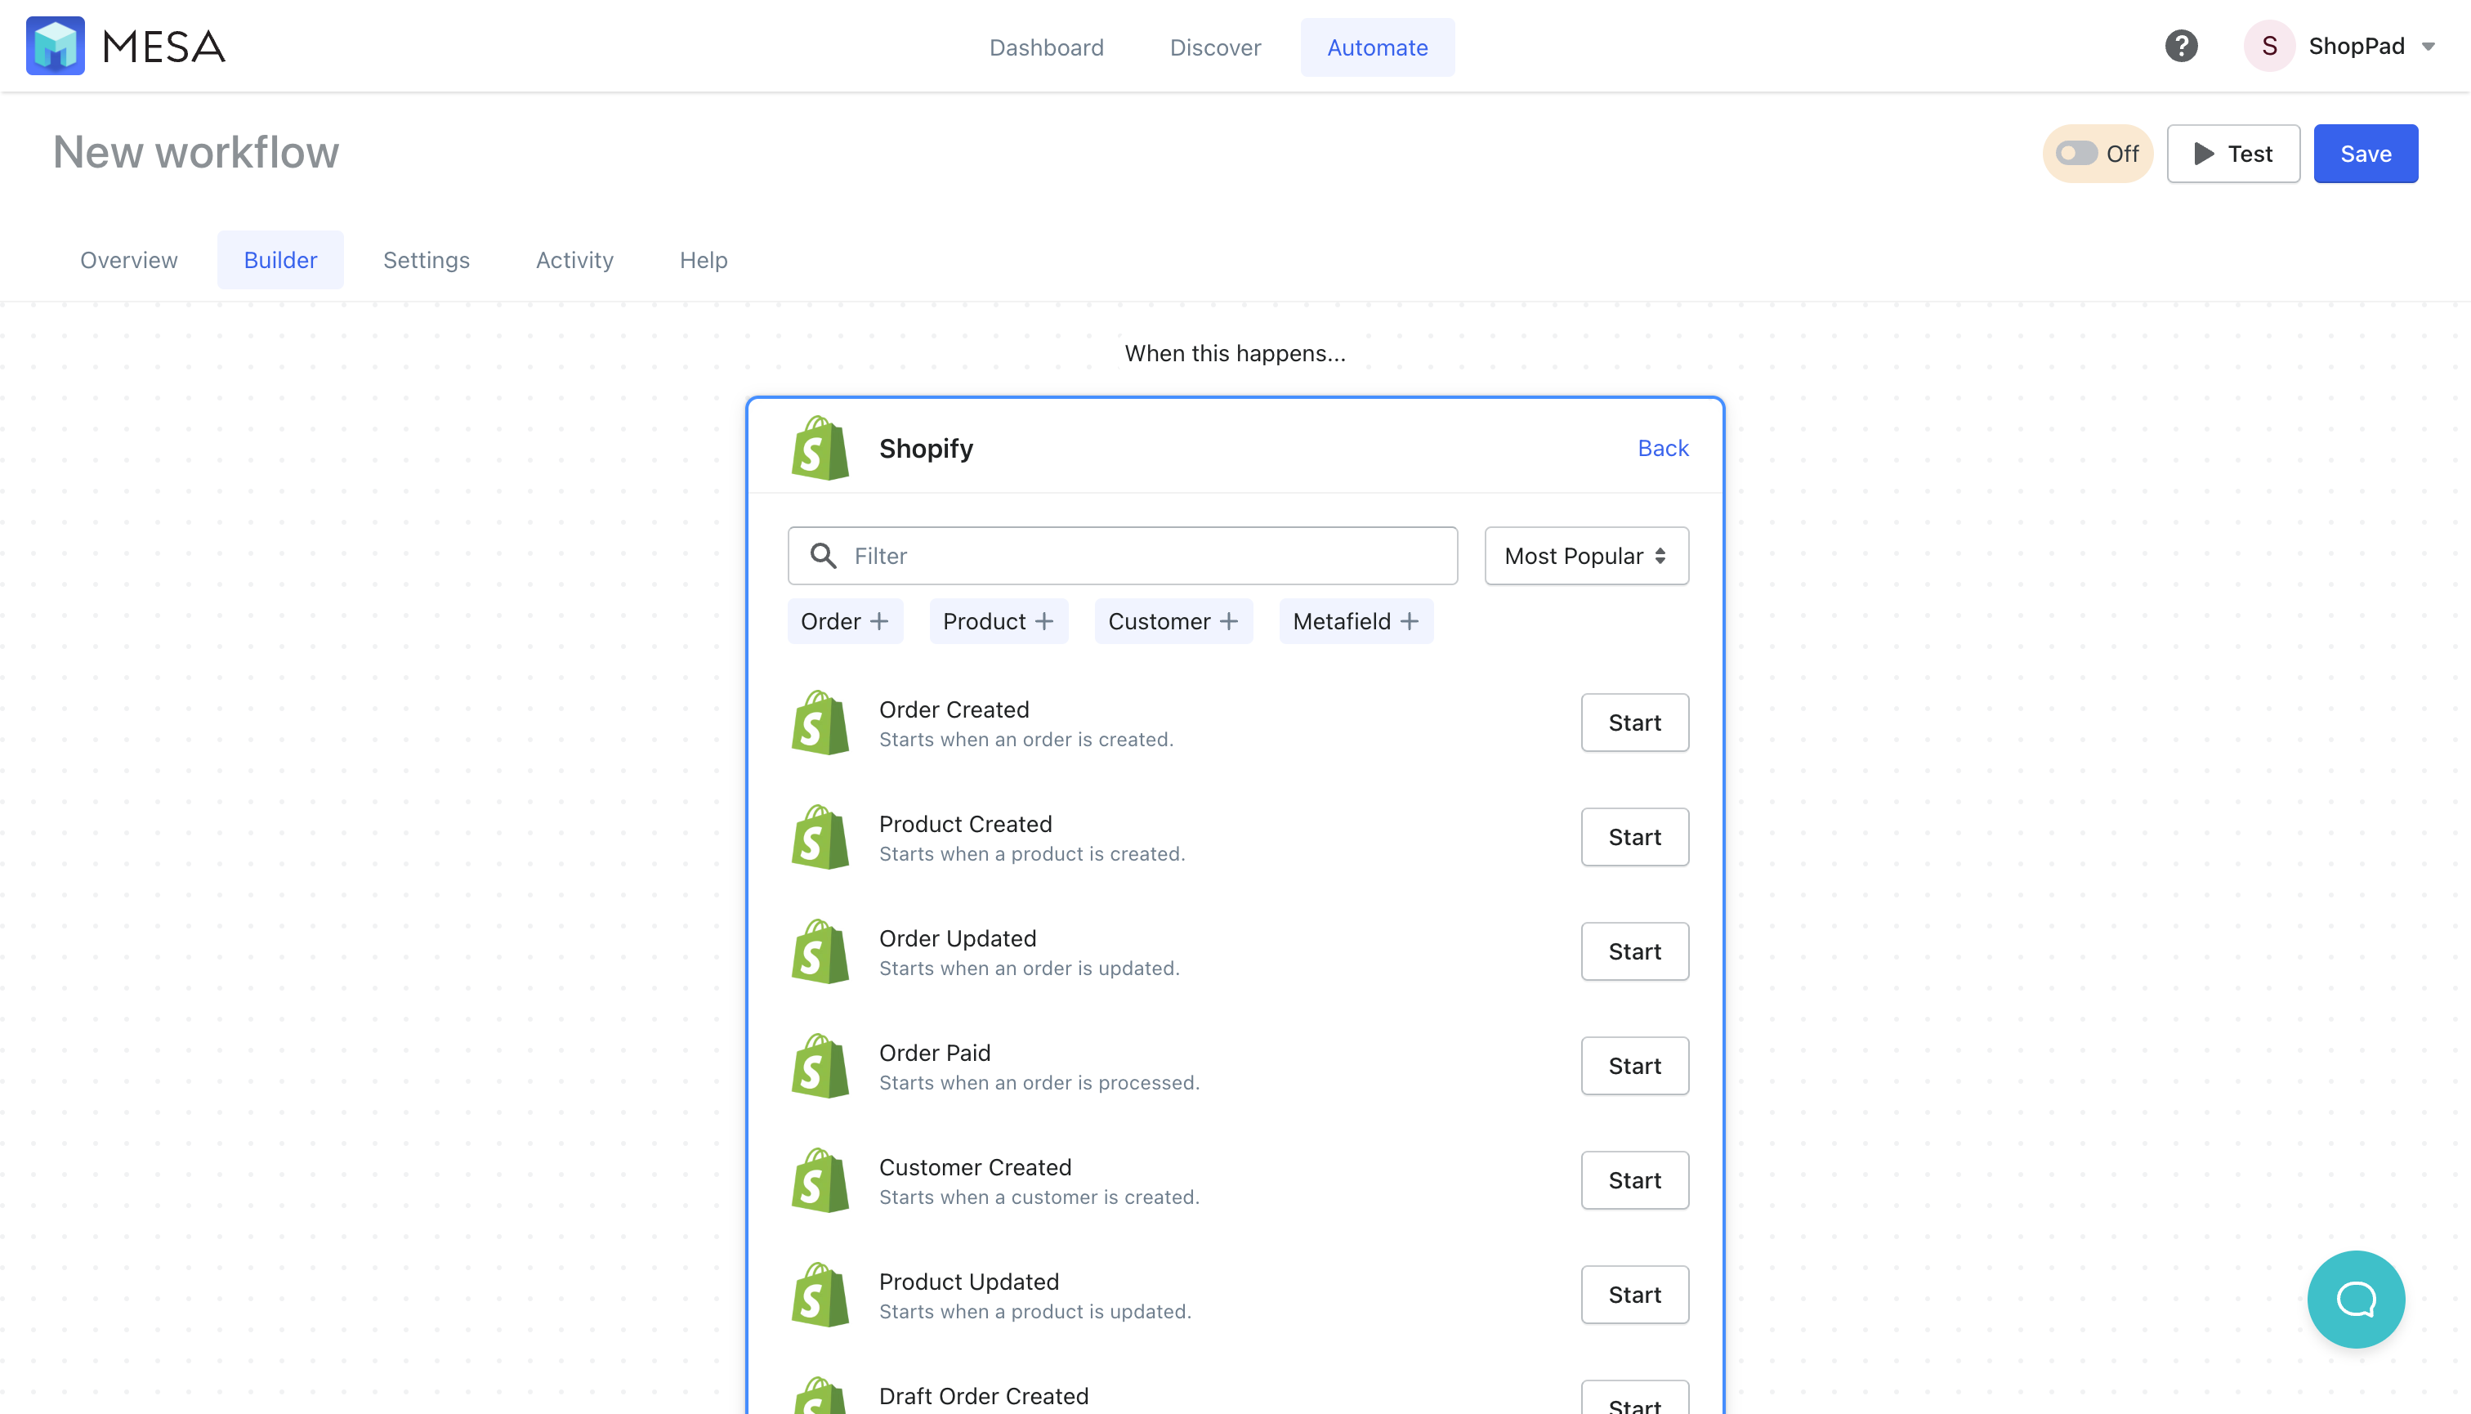
Task: Click the MESA logo icon
Action: point(56,46)
